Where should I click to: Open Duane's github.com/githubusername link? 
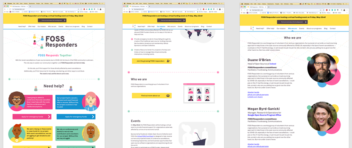pos(258,95)
